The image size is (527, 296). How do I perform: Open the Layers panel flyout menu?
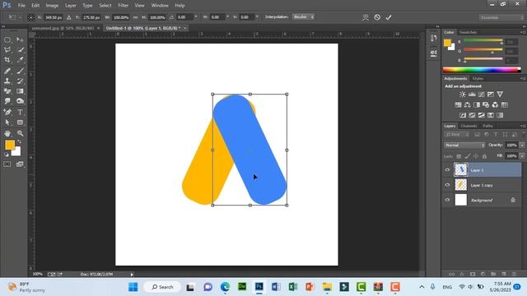click(523, 126)
